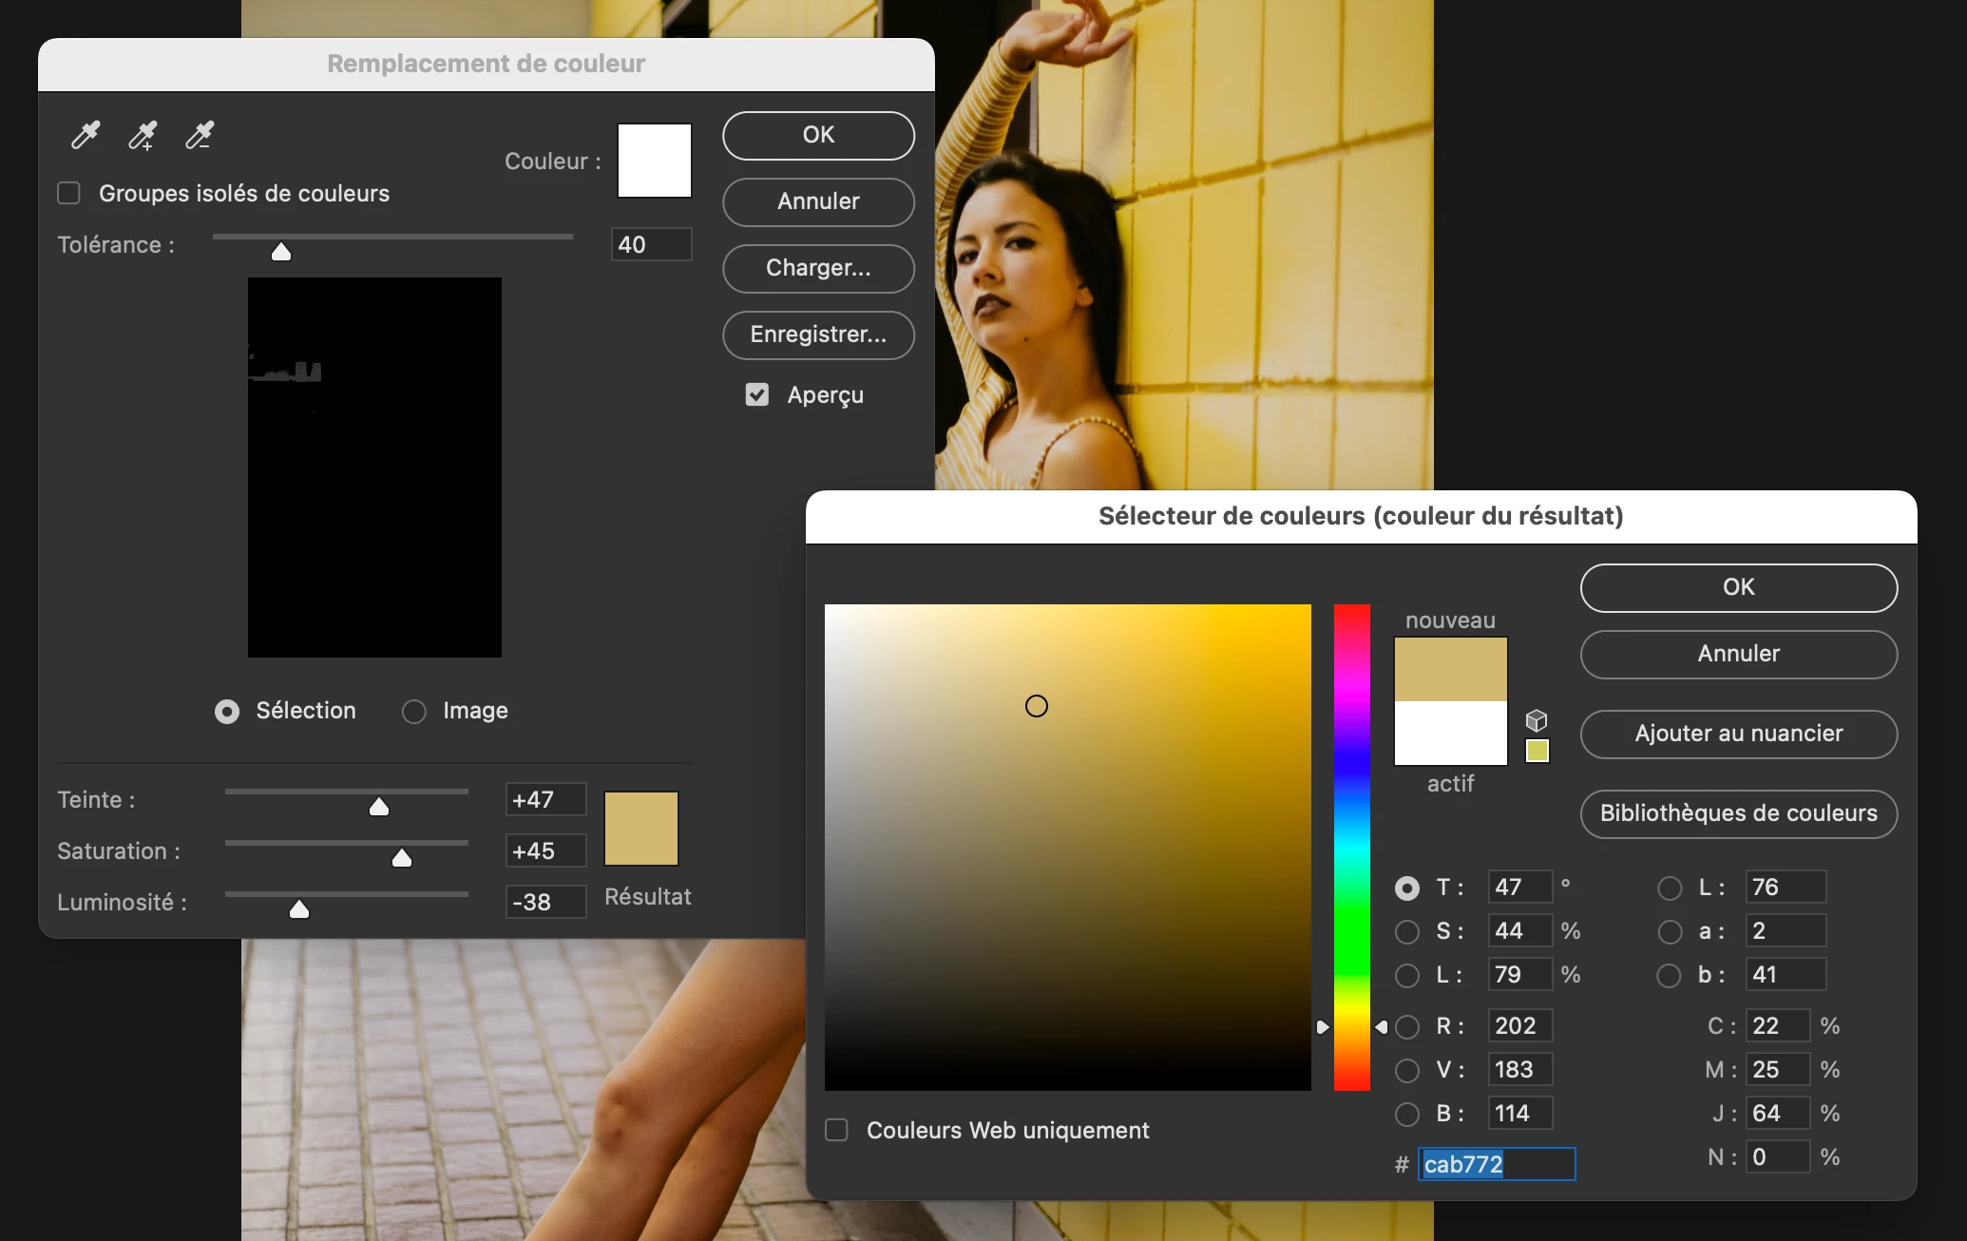Viewport: 1967px width, 1241px height.
Task: Click OK in the color picker dialog
Action: [x=1738, y=587]
